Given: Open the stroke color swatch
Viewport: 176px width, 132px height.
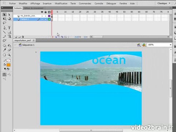Looking at the screenshot, I should tap(8, 60).
